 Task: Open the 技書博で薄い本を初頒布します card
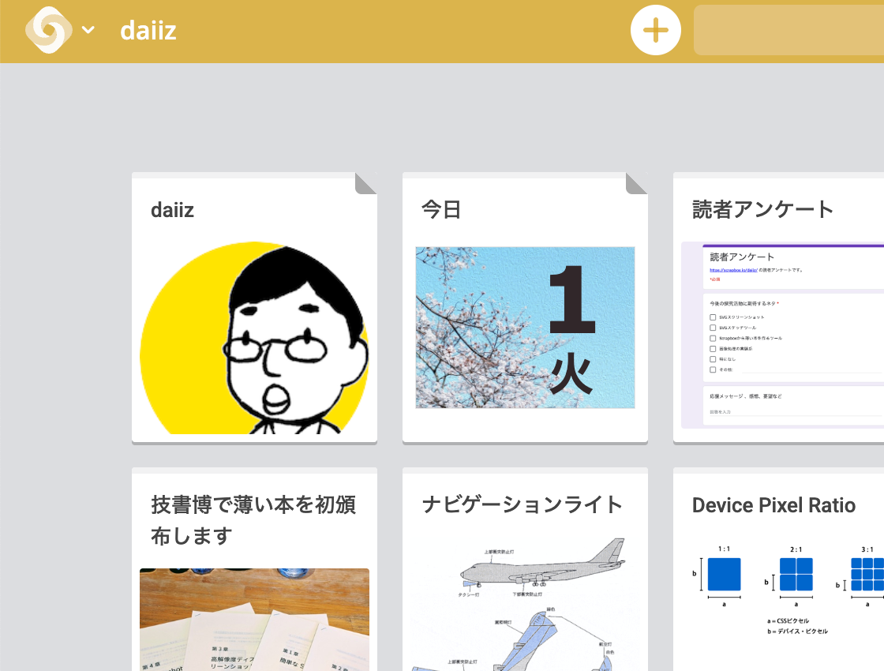point(254,569)
